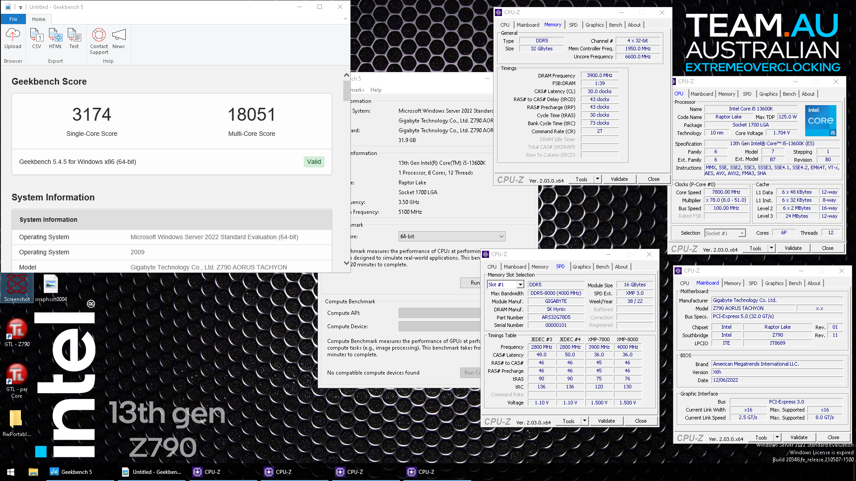Click the Geekbench results scrollbar thumb

click(x=346, y=91)
